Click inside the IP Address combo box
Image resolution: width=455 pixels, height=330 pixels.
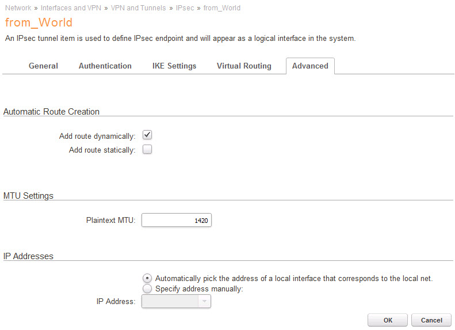[x=170, y=301]
